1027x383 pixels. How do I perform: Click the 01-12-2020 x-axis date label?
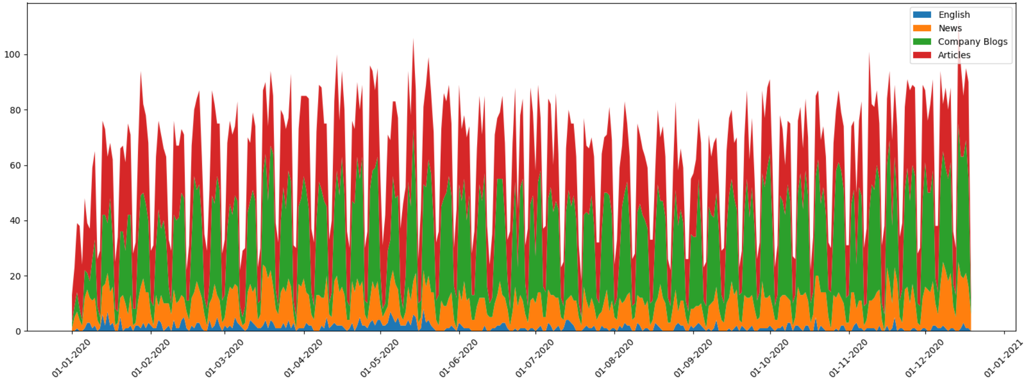925,358
